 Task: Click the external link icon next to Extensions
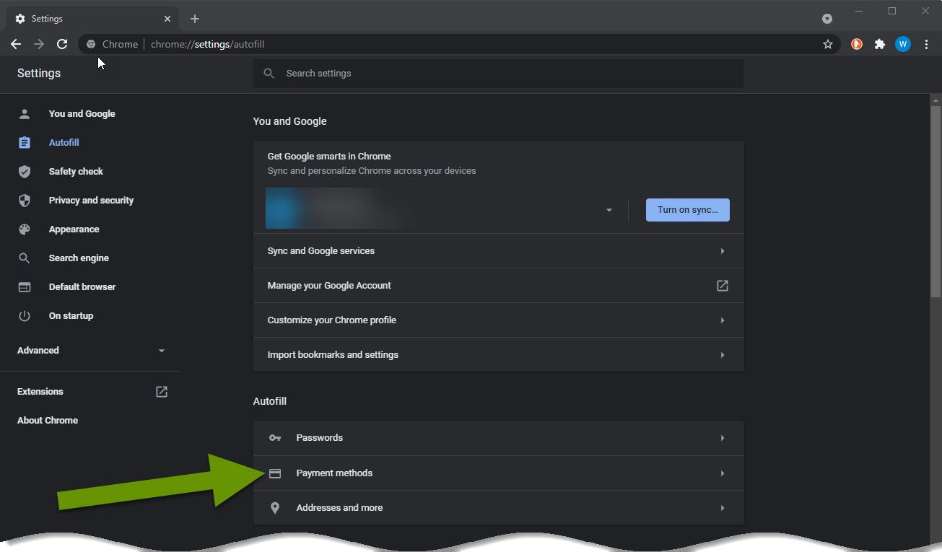coord(162,392)
